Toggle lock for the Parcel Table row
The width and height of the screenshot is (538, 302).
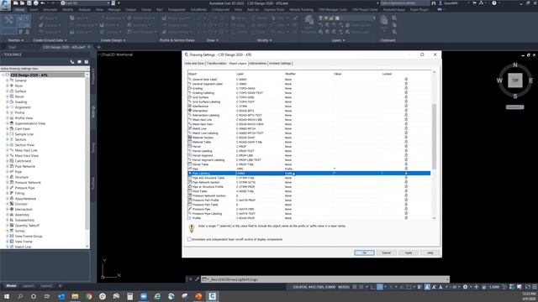[406, 164]
